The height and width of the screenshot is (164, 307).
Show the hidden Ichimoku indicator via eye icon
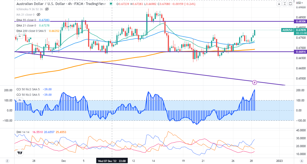tap(47, 9)
